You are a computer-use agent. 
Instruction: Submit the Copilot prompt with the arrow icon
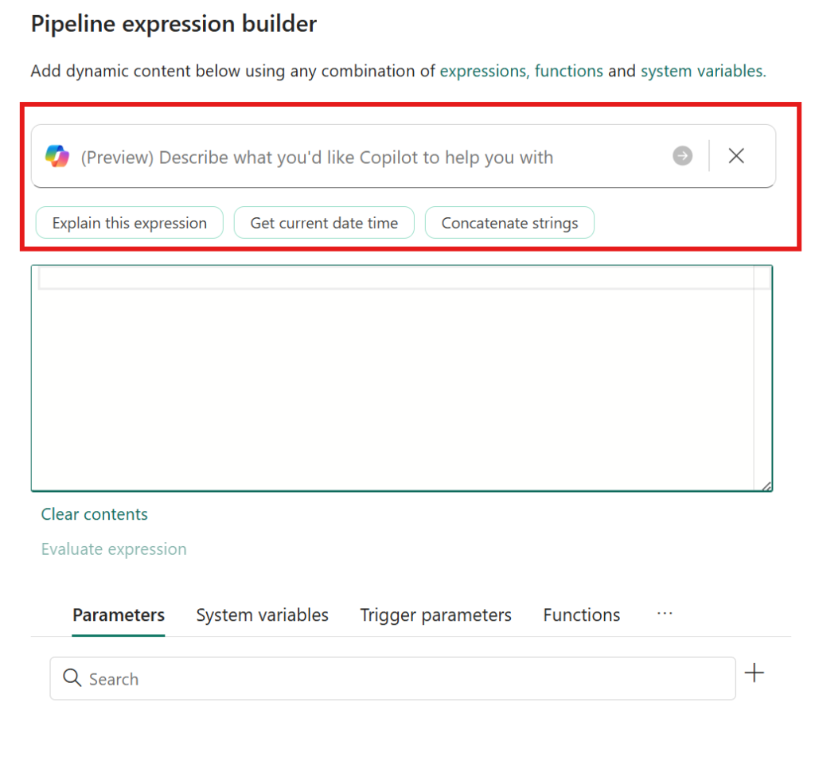682,156
